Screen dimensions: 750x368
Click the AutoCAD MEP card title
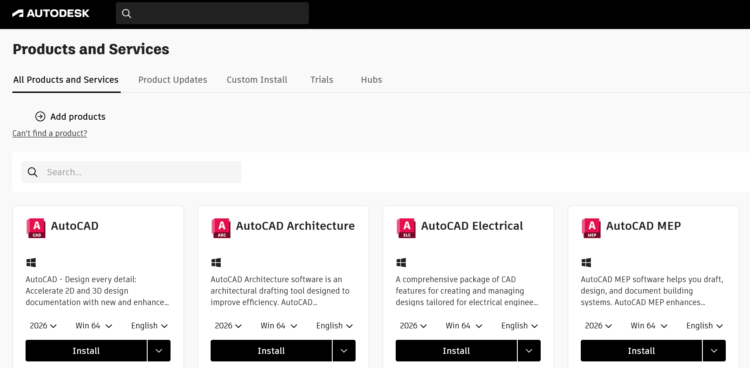(643, 226)
